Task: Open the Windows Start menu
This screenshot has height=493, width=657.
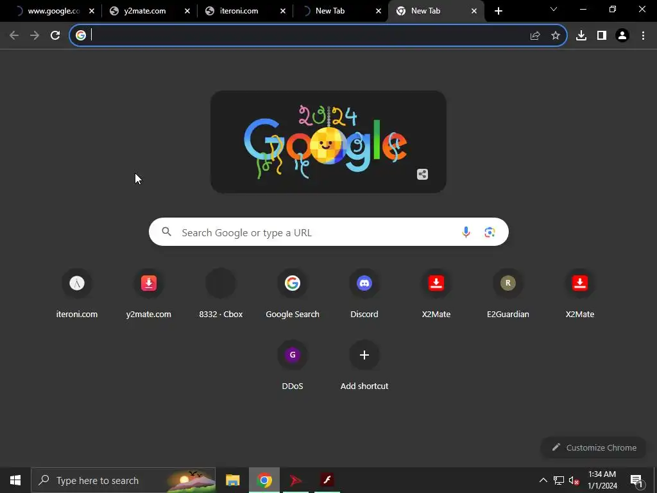Action: point(15,480)
